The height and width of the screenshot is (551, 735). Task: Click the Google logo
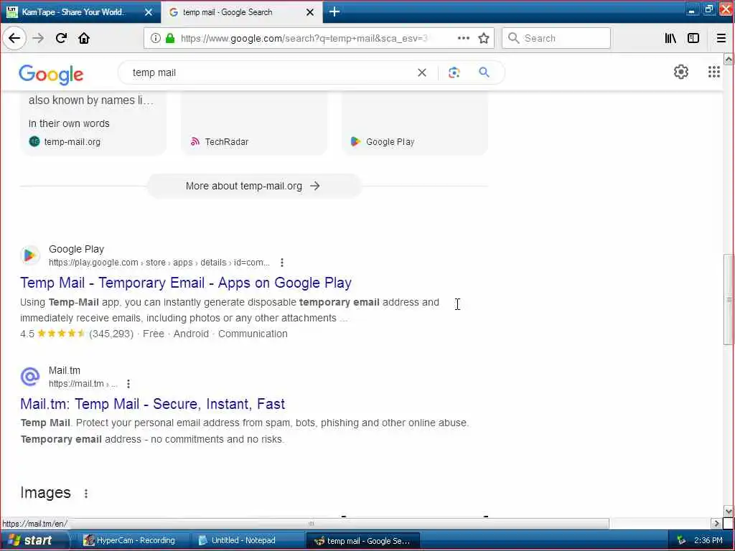click(x=51, y=74)
